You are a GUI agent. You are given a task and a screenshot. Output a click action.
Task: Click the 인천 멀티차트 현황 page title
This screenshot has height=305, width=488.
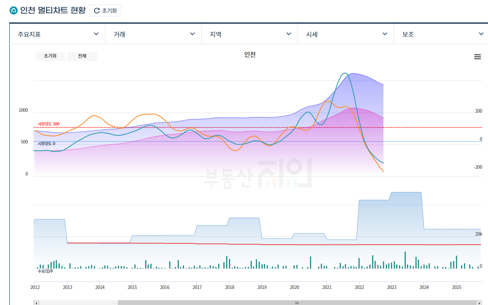[x=53, y=10]
